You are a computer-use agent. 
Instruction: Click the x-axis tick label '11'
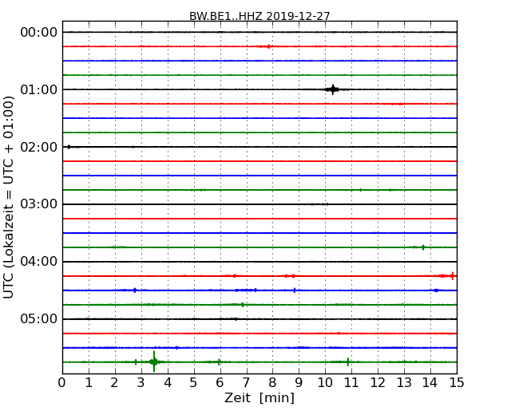(x=351, y=383)
